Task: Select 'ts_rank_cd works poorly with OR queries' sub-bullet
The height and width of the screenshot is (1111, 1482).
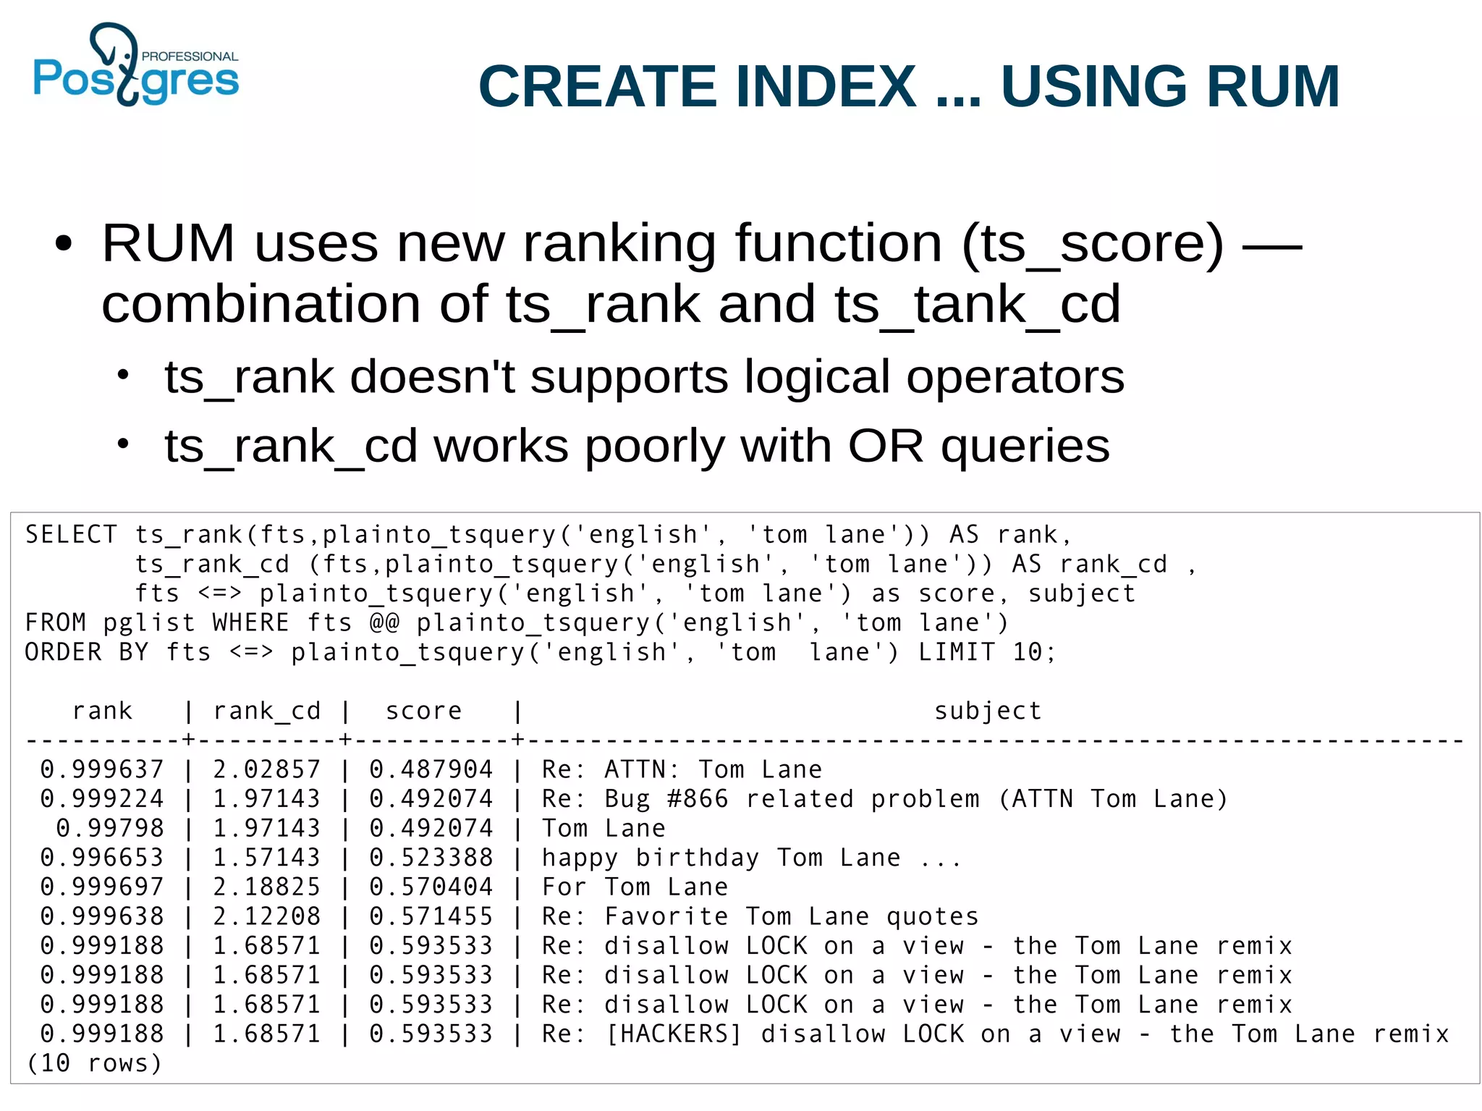Action: [x=637, y=446]
